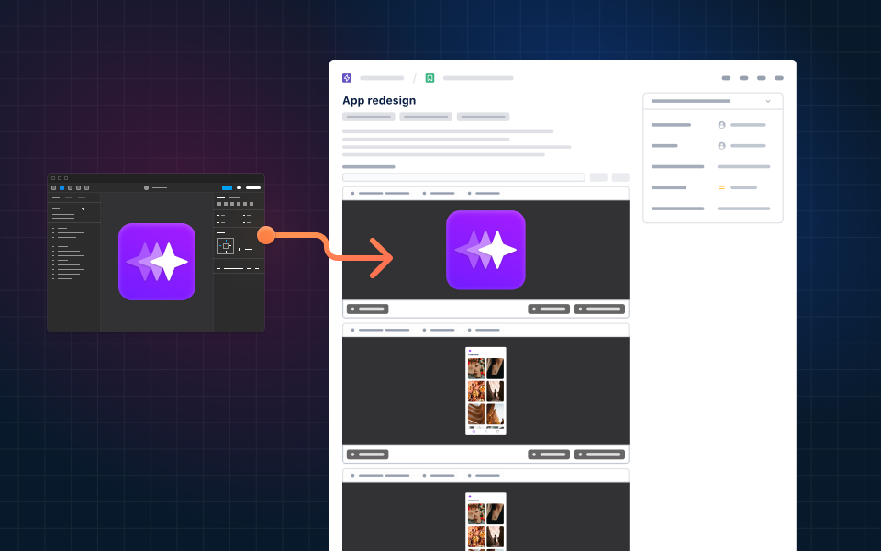Click the second user avatar icon in details
Screen dimensions: 881x551
point(721,146)
